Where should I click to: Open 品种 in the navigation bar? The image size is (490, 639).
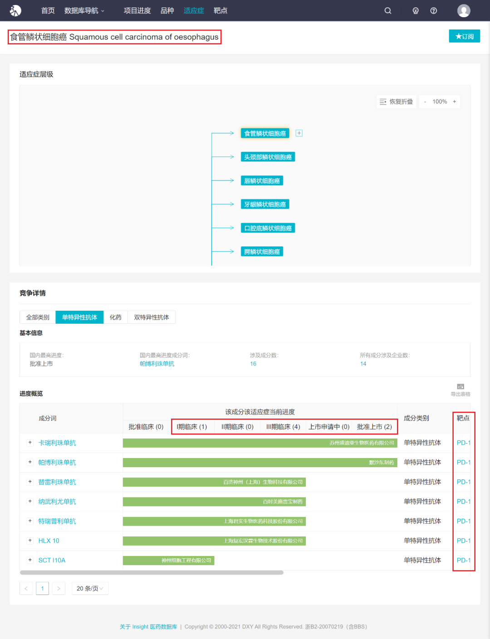pyautogui.click(x=167, y=10)
